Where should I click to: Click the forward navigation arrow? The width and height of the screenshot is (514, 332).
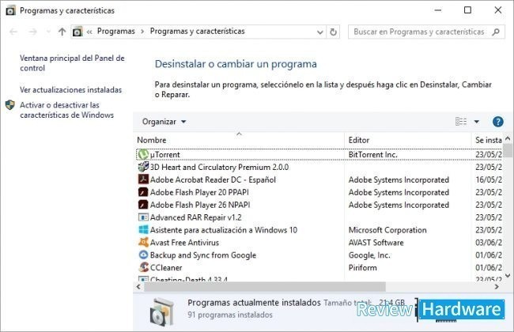[32, 32]
